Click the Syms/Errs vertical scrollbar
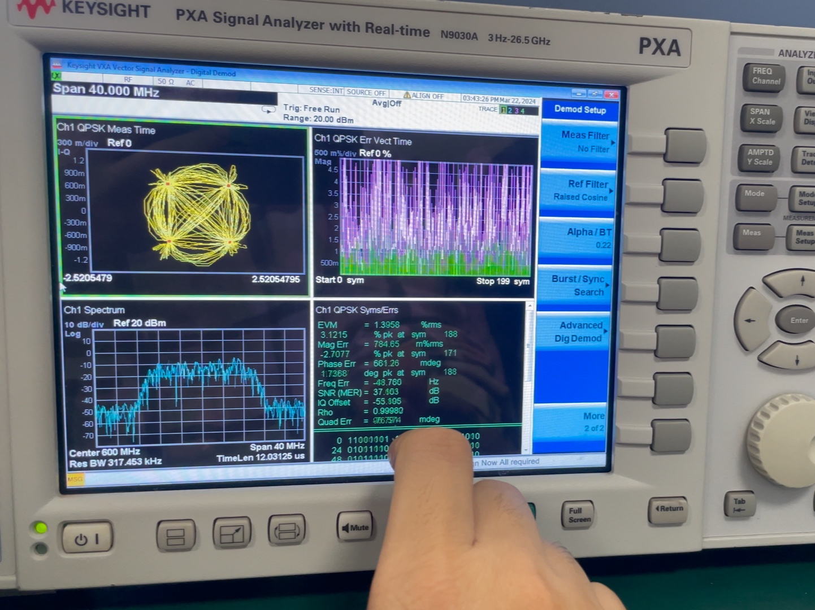This screenshot has height=610, width=815. 529,377
